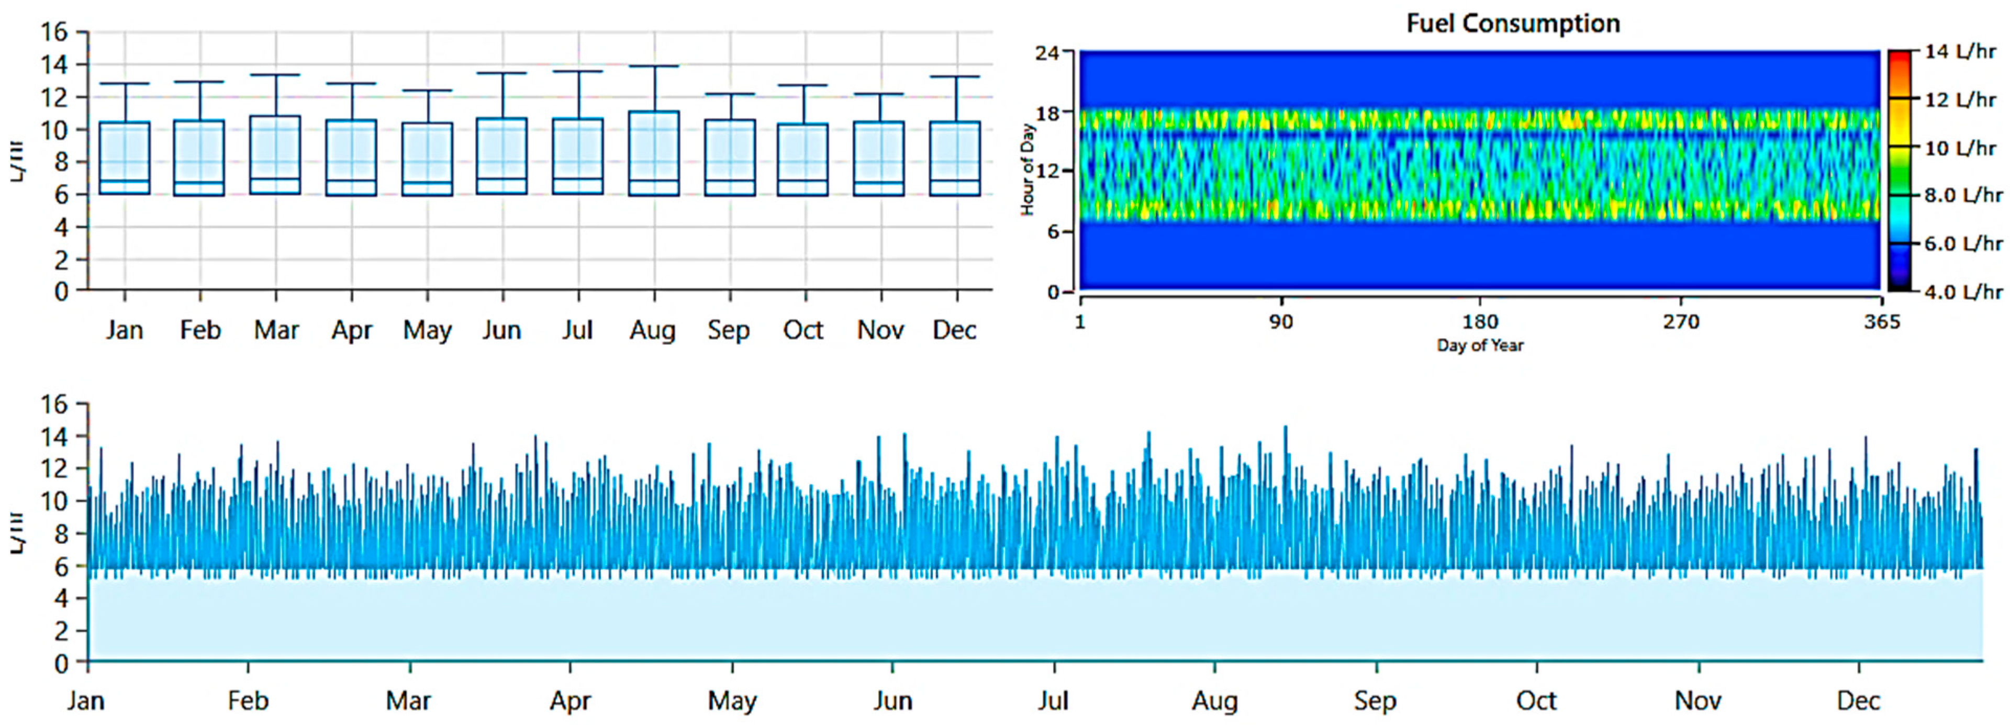Click the Mar label on the time series axis
Screen dimensions: 2010x725
tap(408, 701)
